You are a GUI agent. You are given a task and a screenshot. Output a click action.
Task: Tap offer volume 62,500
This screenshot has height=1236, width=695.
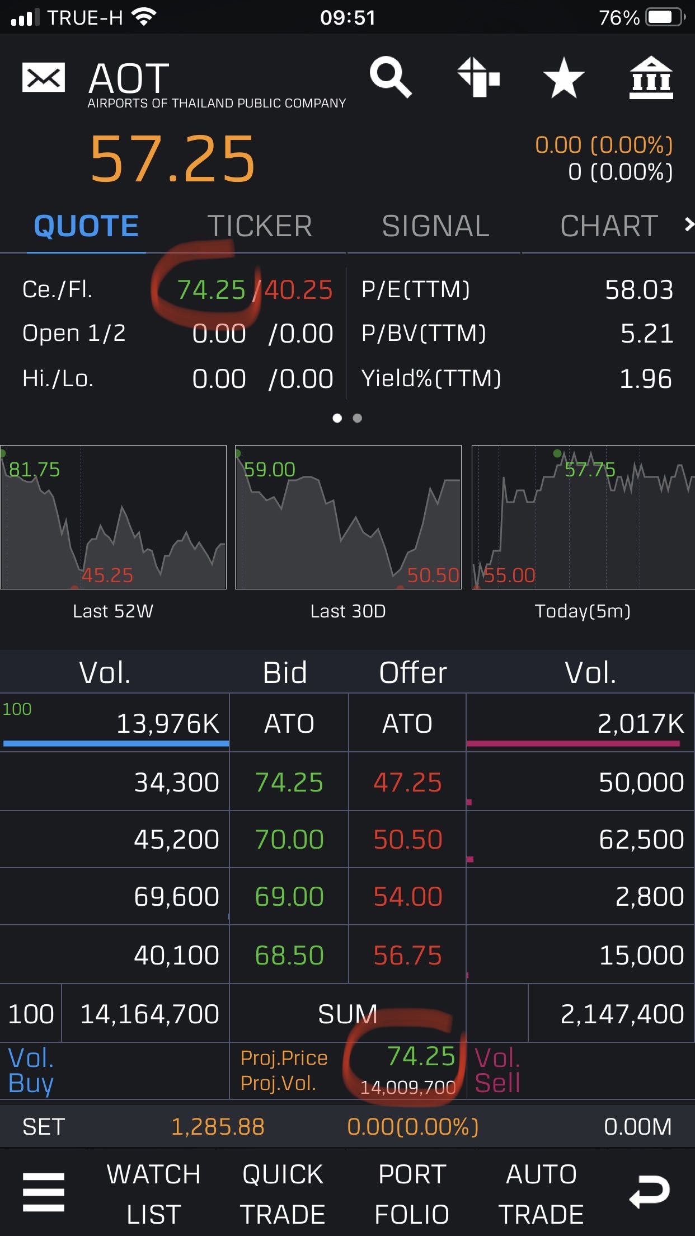click(x=641, y=839)
